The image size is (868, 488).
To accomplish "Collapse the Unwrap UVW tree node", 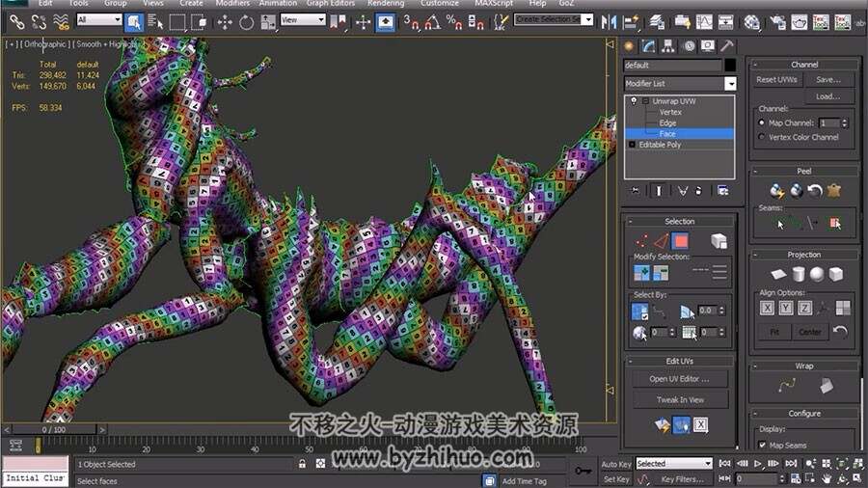I will tap(645, 101).
